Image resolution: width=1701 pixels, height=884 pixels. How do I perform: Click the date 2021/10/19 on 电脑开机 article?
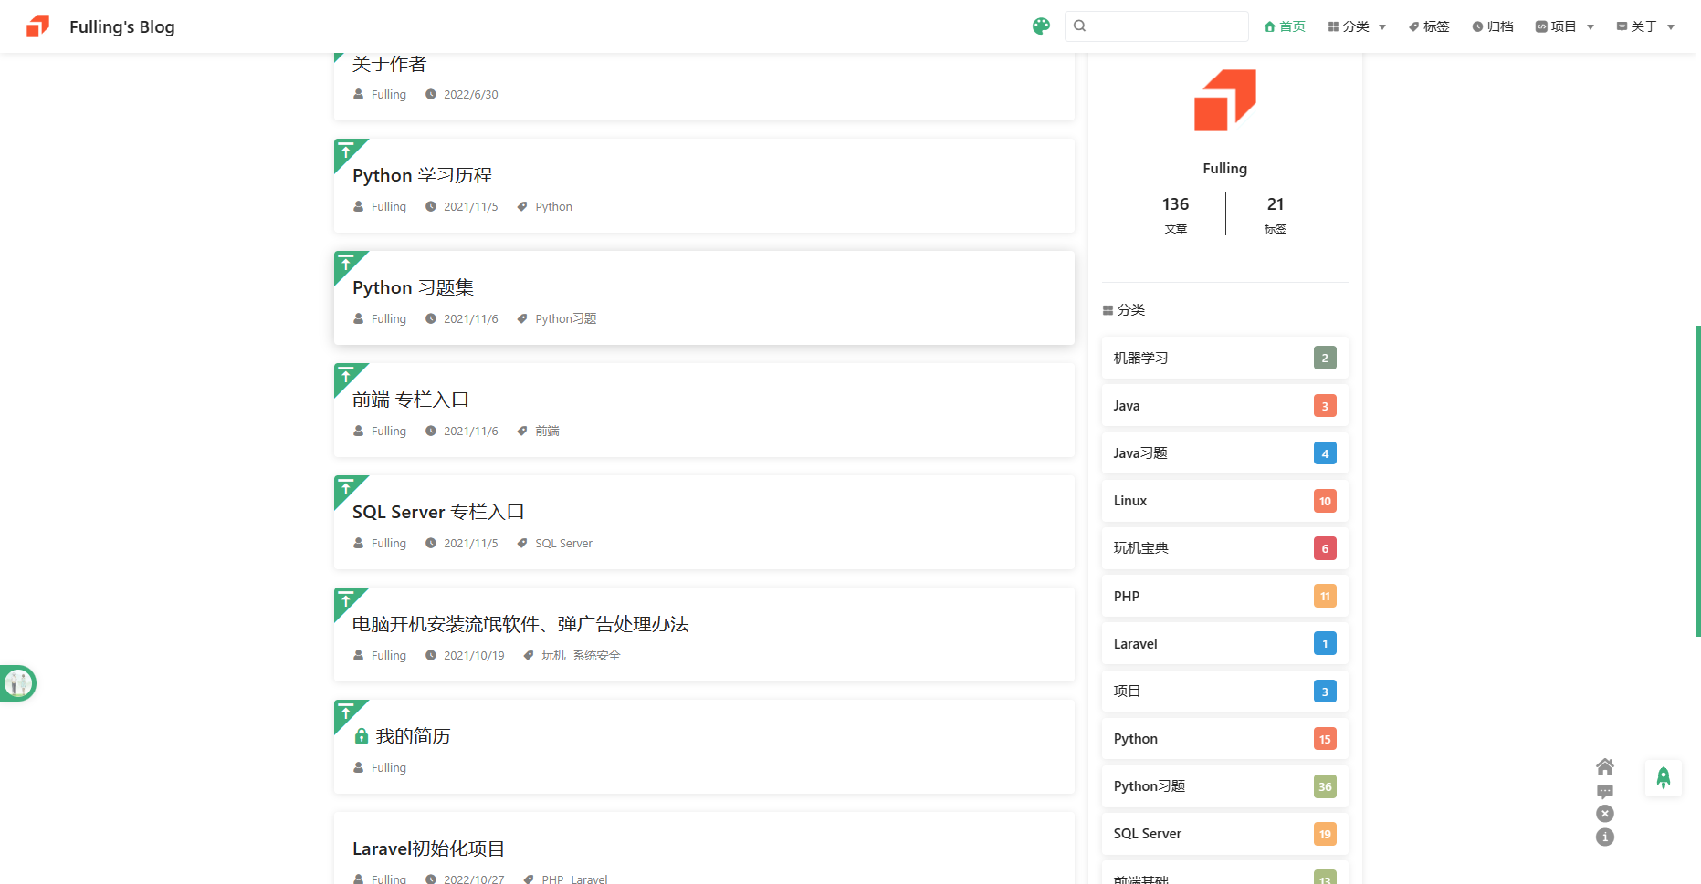tap(474, 655)
